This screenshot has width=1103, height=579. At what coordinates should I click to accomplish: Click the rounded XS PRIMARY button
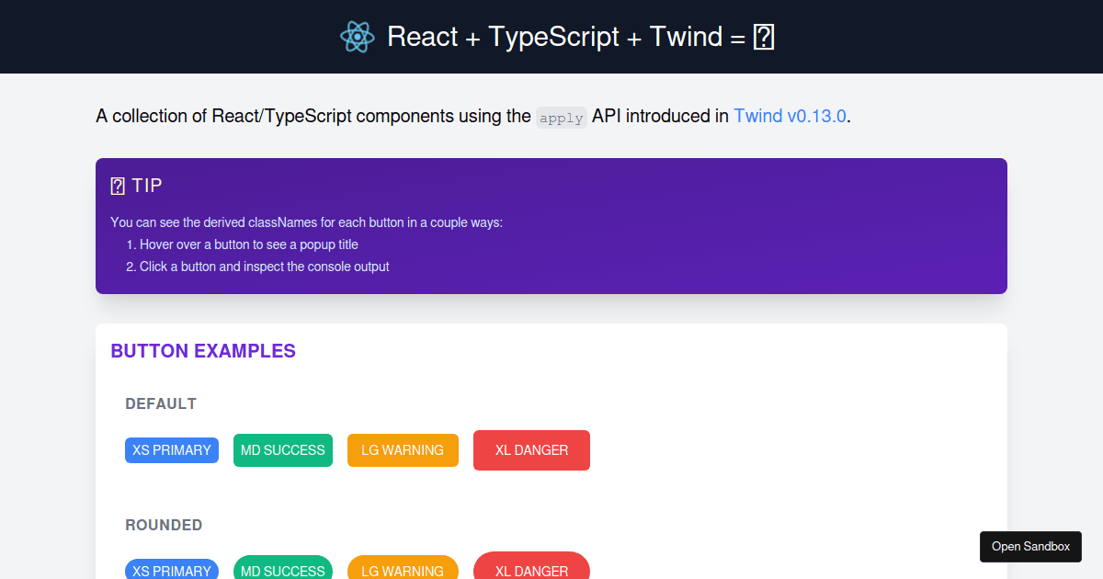click(x=172, y=571)
